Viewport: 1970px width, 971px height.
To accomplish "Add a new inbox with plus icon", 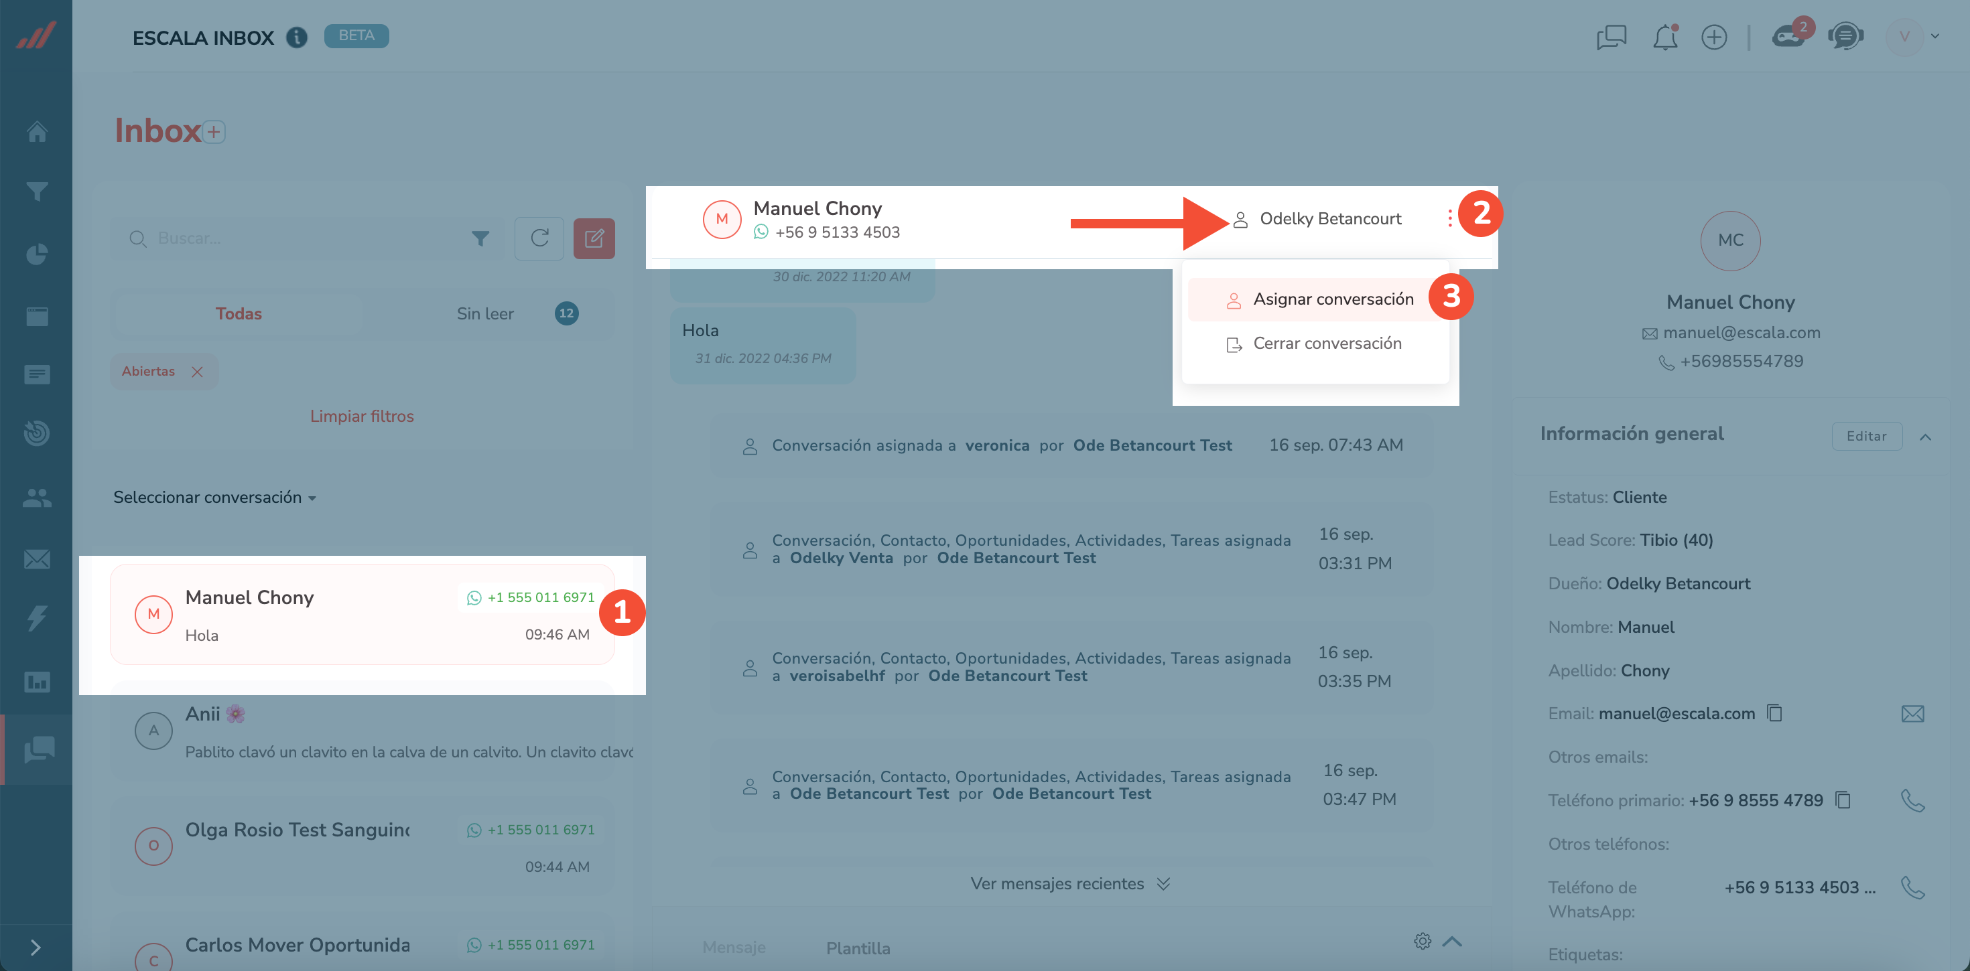I will tap(214, 131).
